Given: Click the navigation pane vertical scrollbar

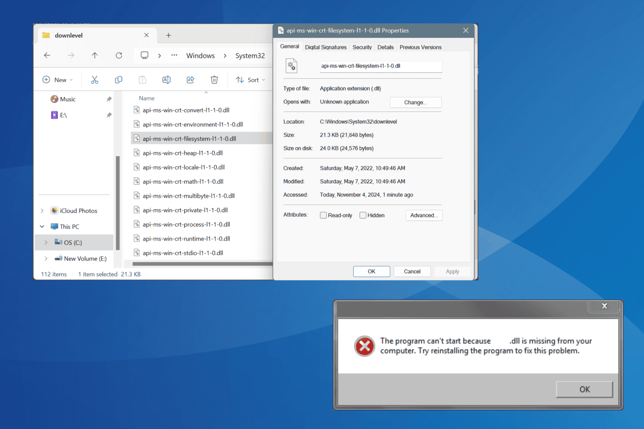Looking at the screenshot, I should point(118,203).
